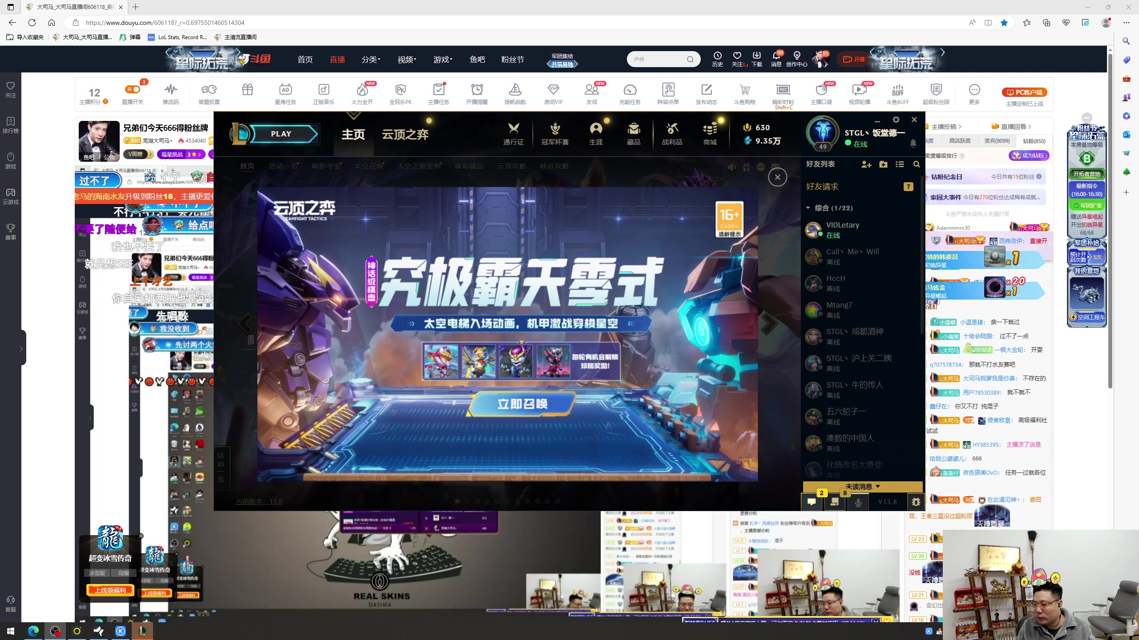Open 藏品 collection in League client
The width and height of the screenshot is (1139, 640).
point(634,134)
